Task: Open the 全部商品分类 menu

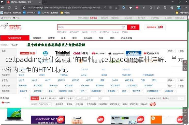Action: click(x=15, y=38)
